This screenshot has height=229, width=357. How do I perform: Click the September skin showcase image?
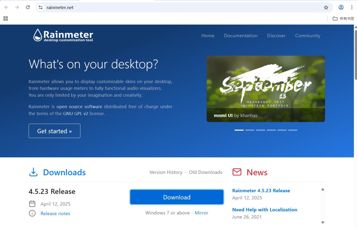coord(266,89)
